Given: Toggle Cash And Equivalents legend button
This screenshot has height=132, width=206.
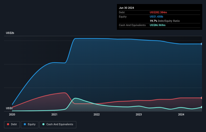Looking at the screenshot, I should 58,124.
